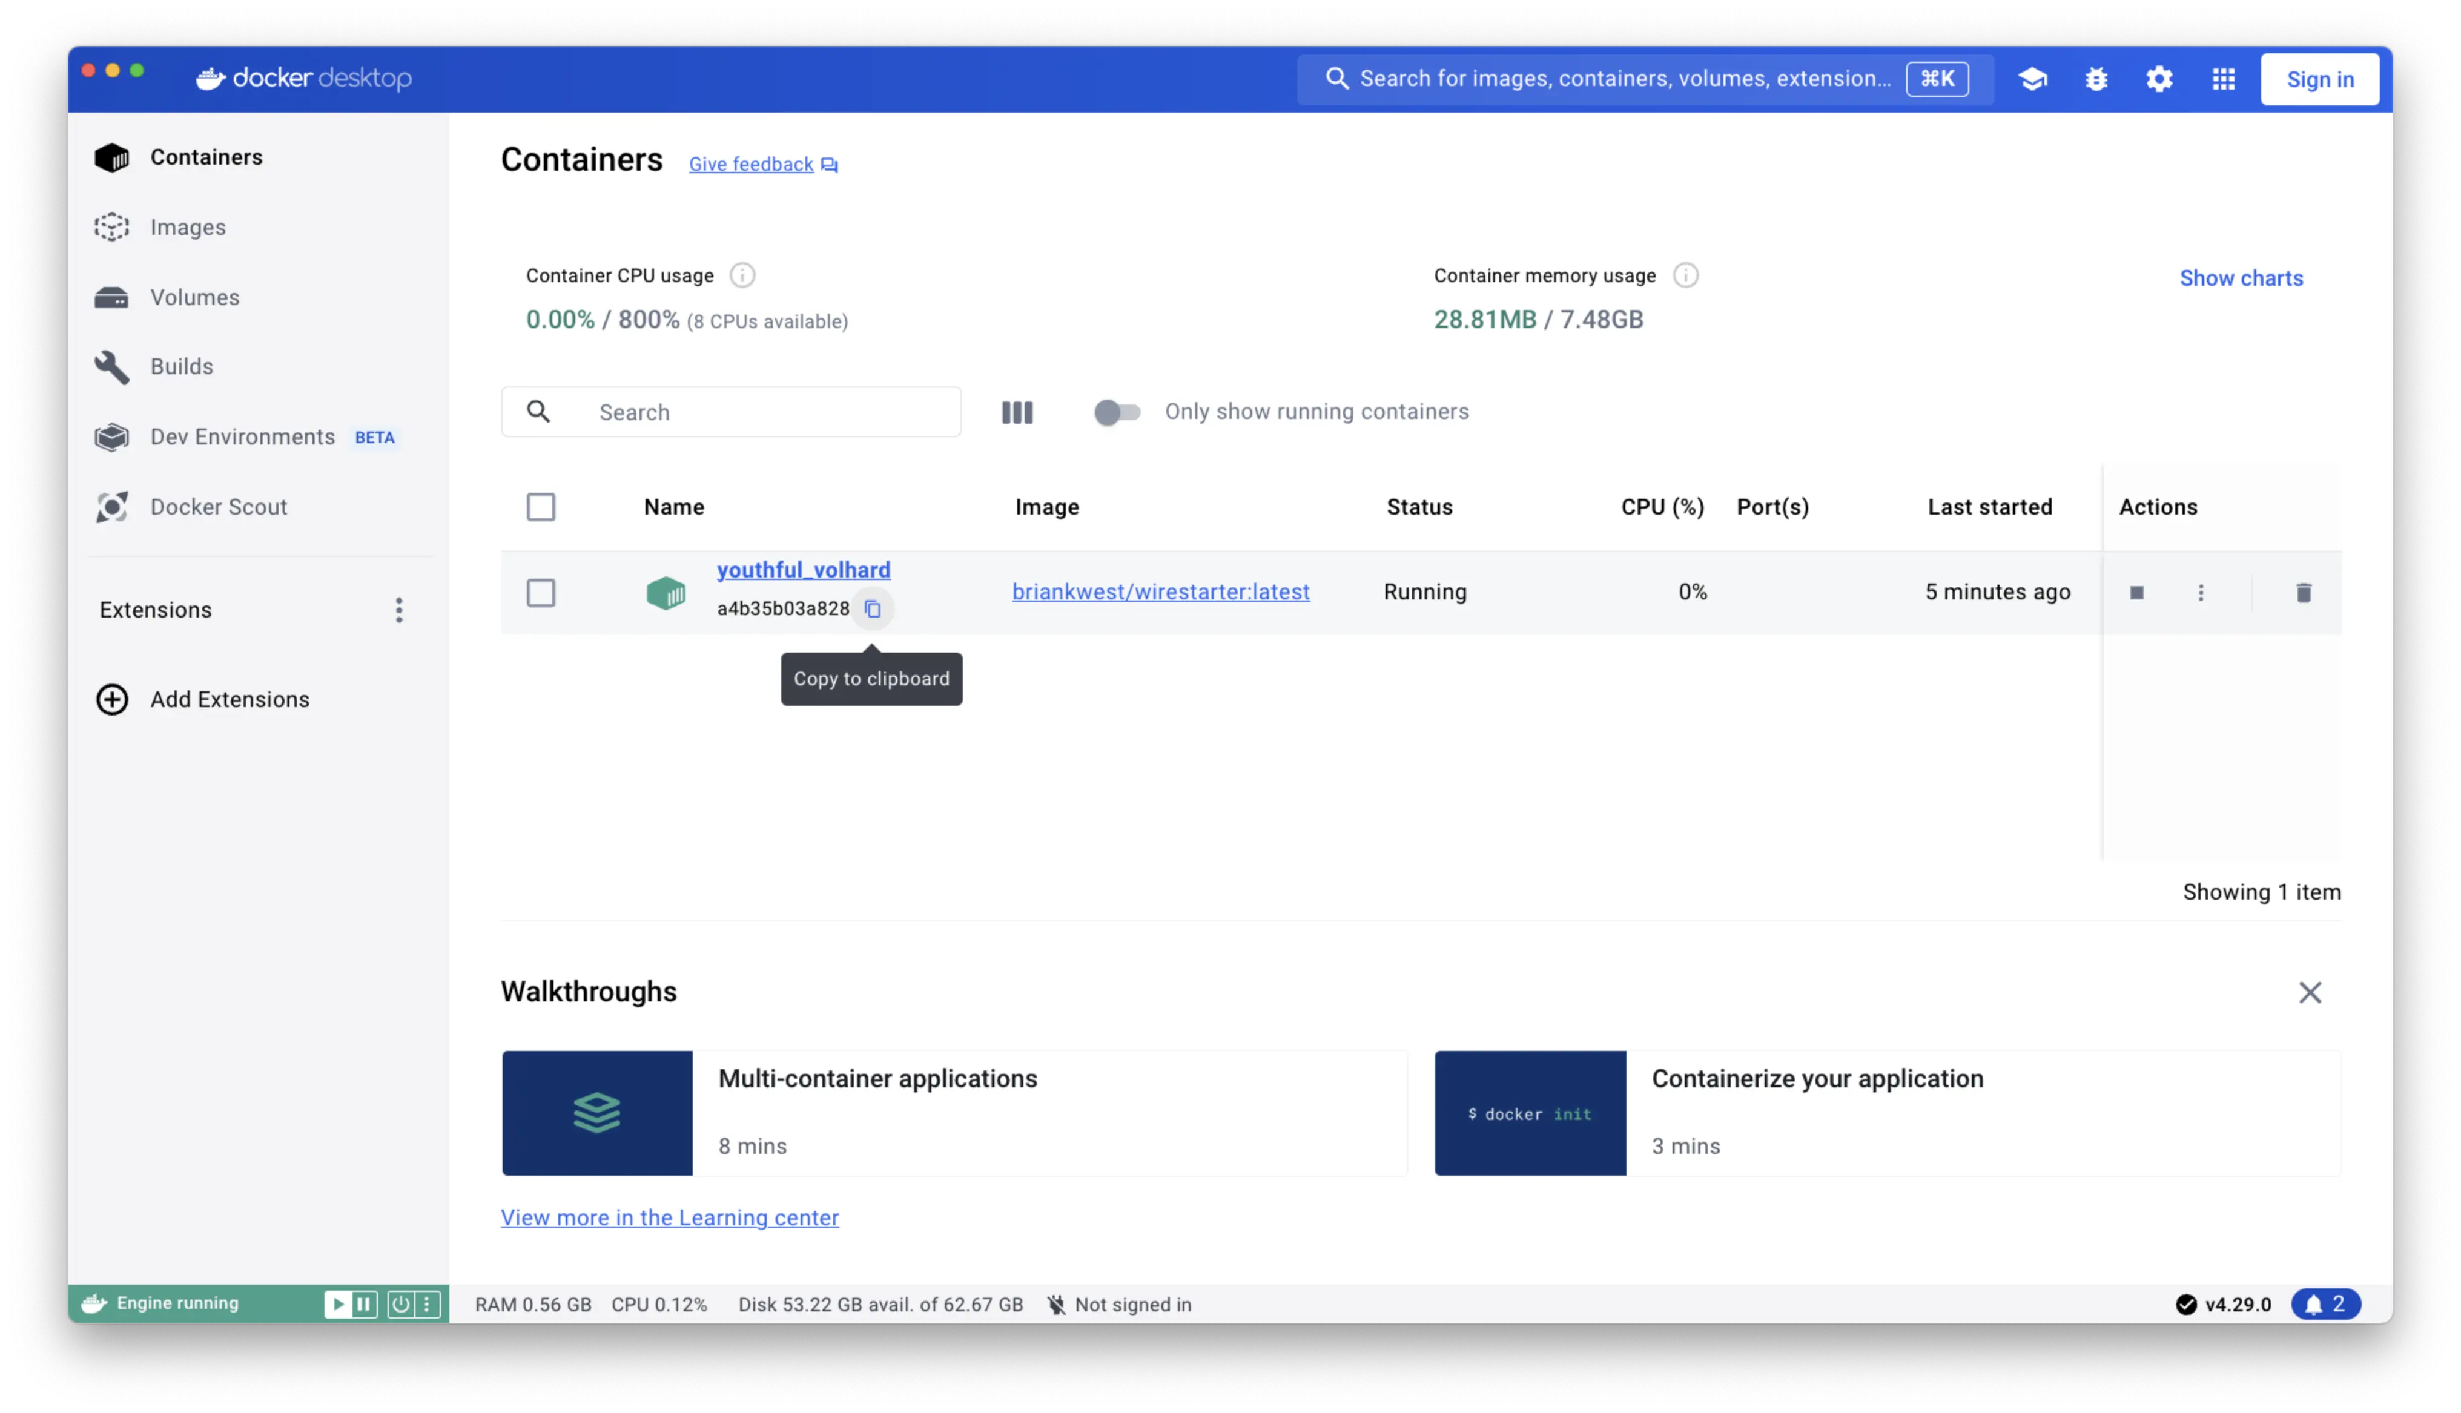Resume the Docker engine in status bar
Screen dimensions: 2461x1413
coord(338,1303)
